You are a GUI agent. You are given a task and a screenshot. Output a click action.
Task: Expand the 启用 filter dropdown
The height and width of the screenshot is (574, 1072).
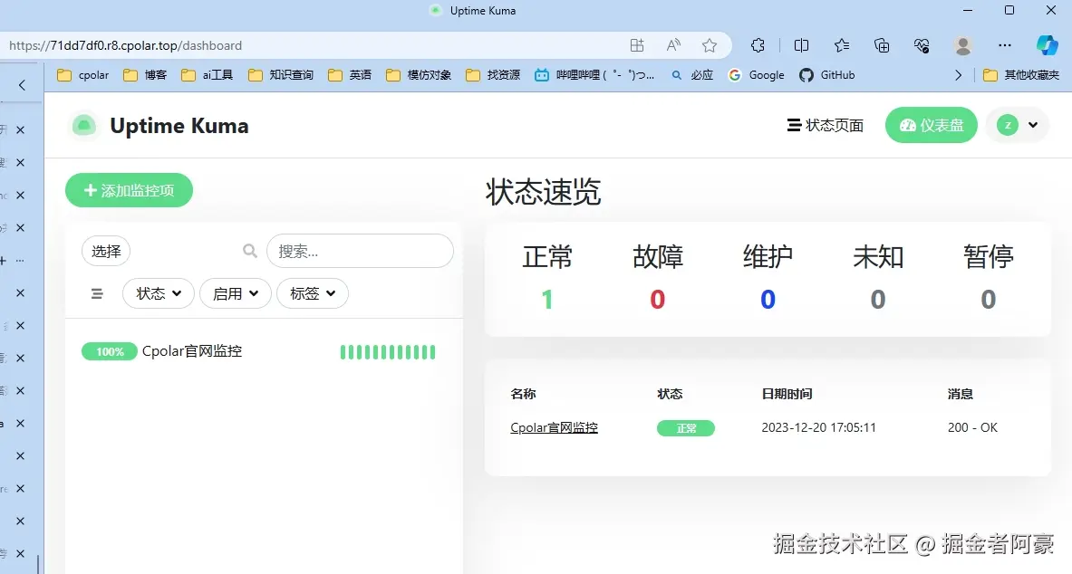point(236,294)
